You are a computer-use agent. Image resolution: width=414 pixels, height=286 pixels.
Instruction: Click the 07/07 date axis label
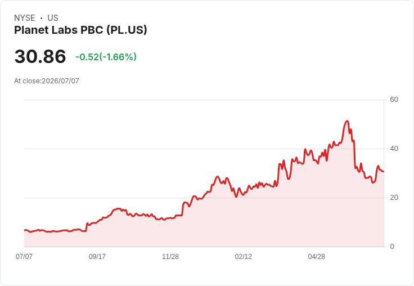(x=24, y=256)
